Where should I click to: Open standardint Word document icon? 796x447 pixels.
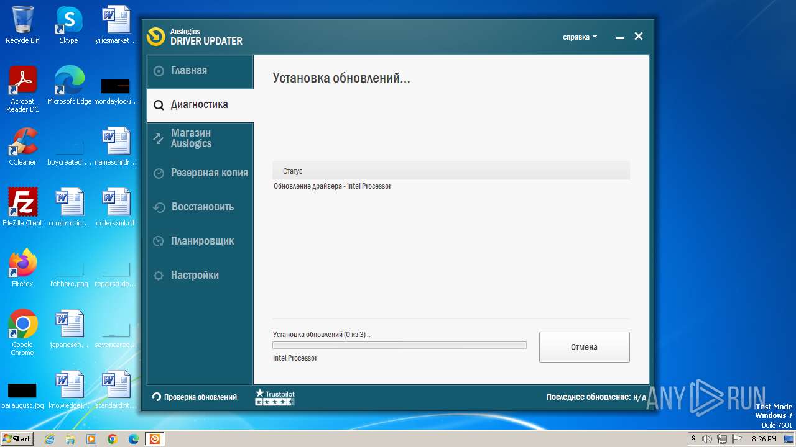coord(116,390)
